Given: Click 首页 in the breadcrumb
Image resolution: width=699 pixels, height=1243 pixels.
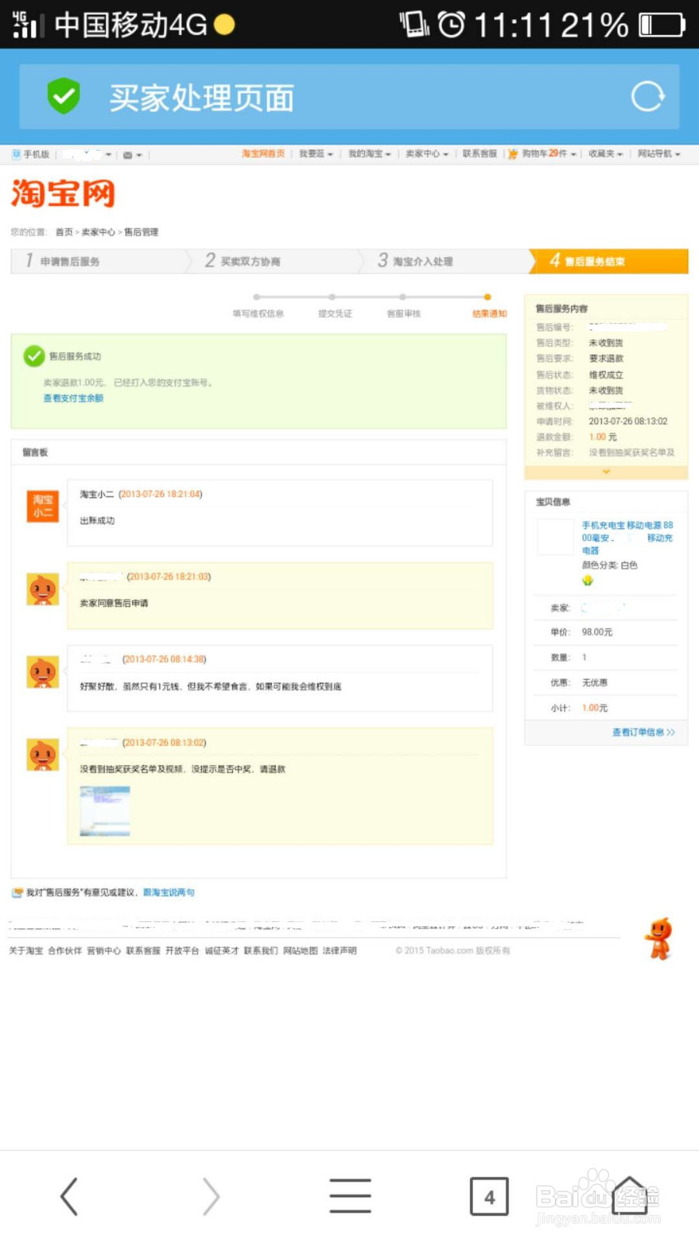Looking at the screenshot, I should click(64, 232).
